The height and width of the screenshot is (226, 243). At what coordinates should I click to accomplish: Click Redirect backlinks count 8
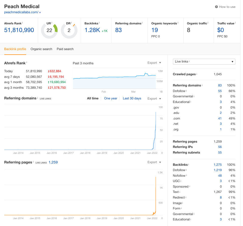221,198
